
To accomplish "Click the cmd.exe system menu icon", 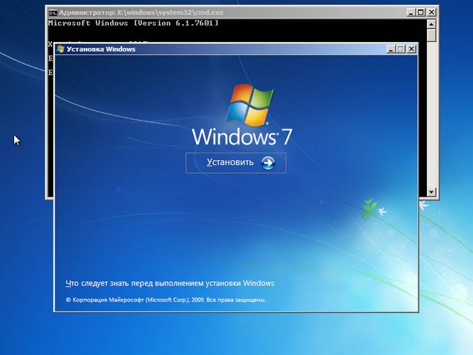I will click(x=53, y=12).
